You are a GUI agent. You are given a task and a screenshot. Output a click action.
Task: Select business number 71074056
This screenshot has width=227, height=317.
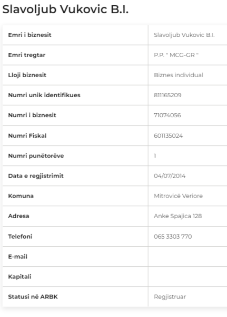coord(167,115)
